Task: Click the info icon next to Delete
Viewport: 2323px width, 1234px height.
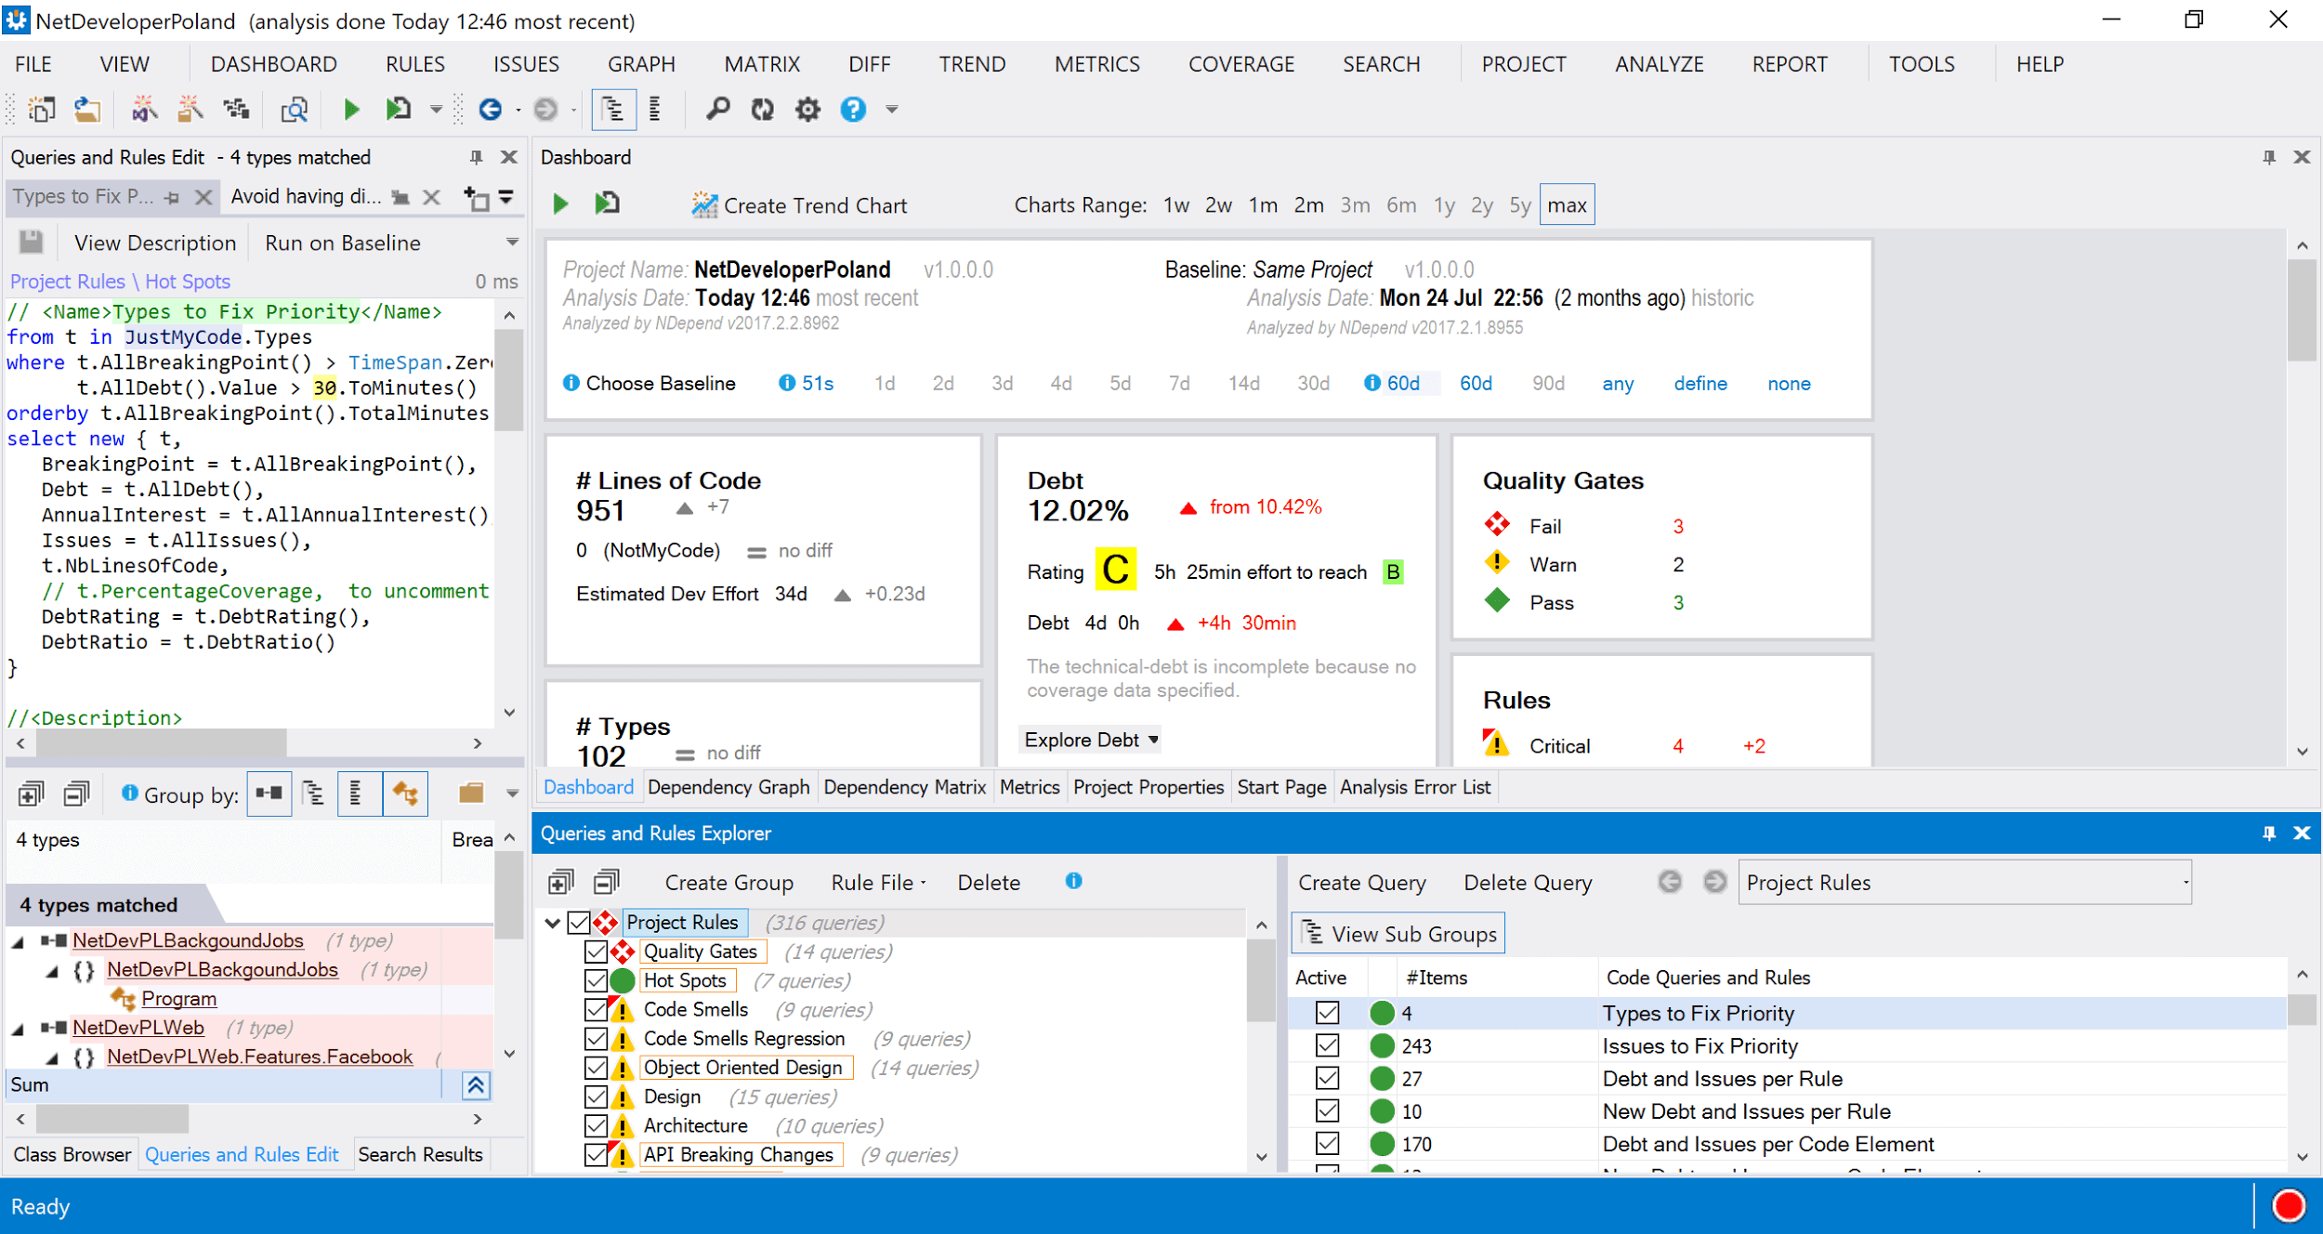Action: pyautogui.click(x=1073, y=881)
